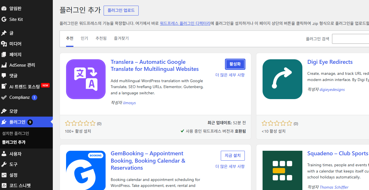
Task: Click the Squadeno green calendar logo
Action: [x=282, y=170]
